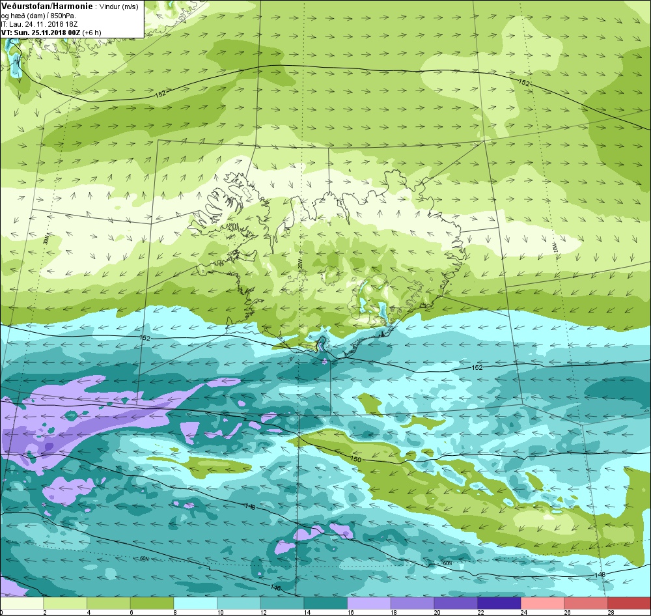Select the 2–4 m/s legend swatch
The height and width of the screenshot is (616, 651).
pyautogui.click(x=65, y=603)
